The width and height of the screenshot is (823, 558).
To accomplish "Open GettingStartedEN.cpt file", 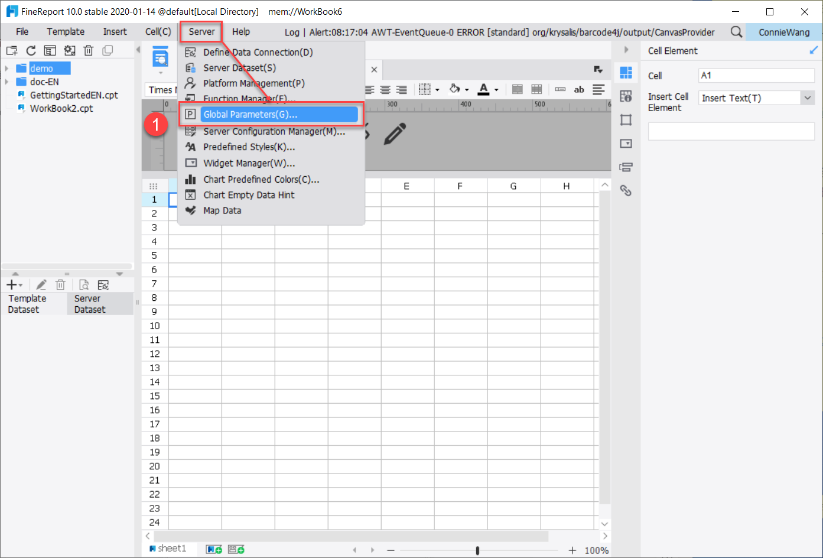I will (74, 95).
